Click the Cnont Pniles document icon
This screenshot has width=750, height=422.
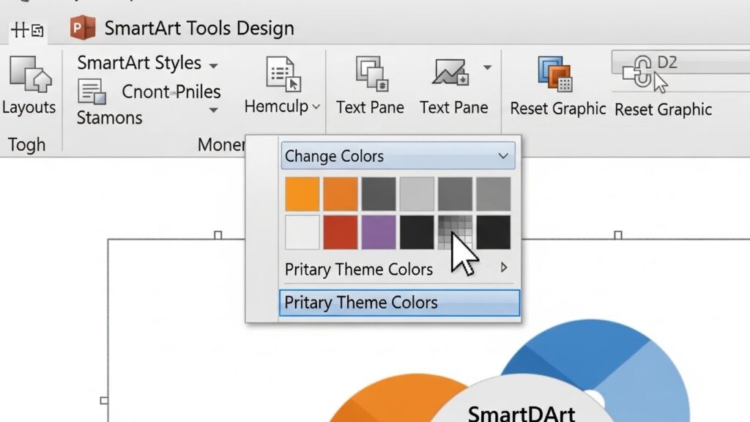pos(92,92)
